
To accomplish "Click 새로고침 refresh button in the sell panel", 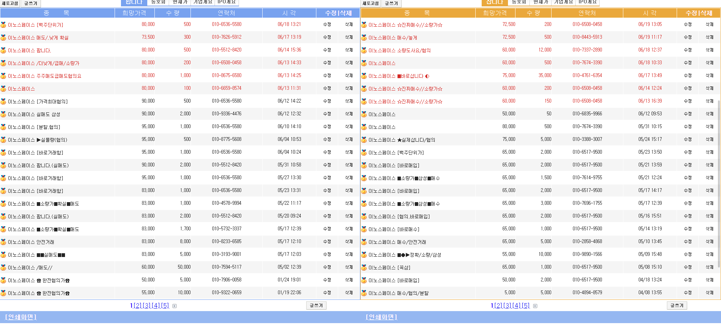I will click(10, 3).
